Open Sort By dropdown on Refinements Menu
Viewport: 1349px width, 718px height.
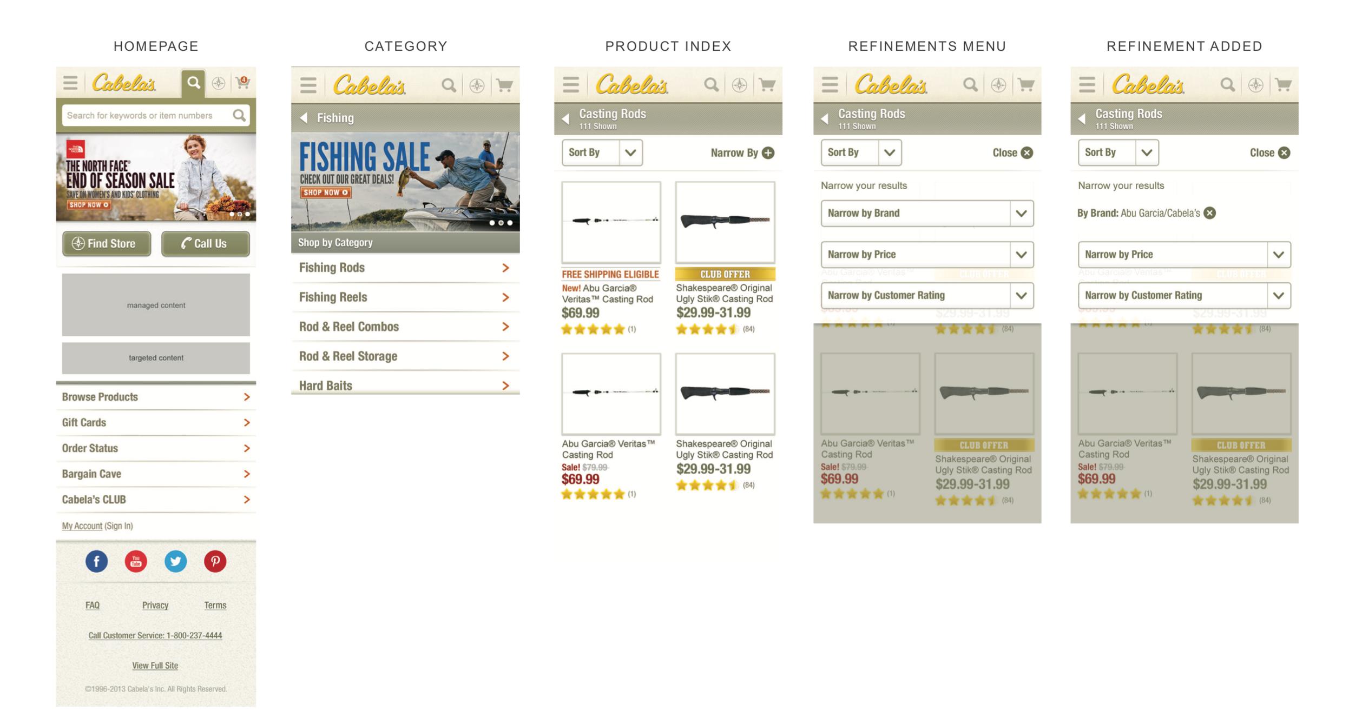coord(860,152)
